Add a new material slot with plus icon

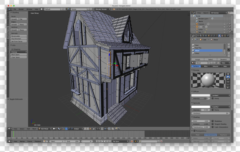229,44
